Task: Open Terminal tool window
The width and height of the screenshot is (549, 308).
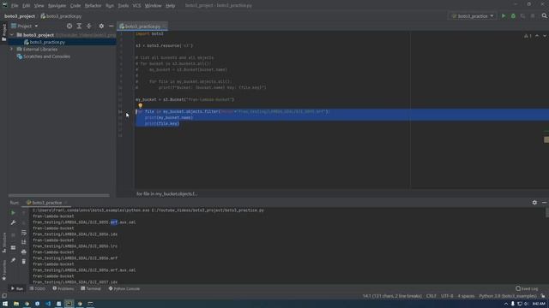Action: [91, 289]
